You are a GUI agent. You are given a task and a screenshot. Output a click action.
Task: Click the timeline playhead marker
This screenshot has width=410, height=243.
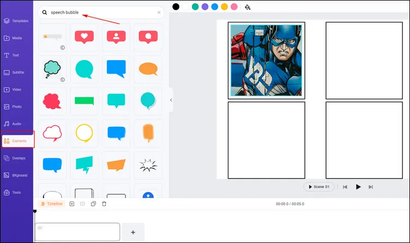(35, 211)
